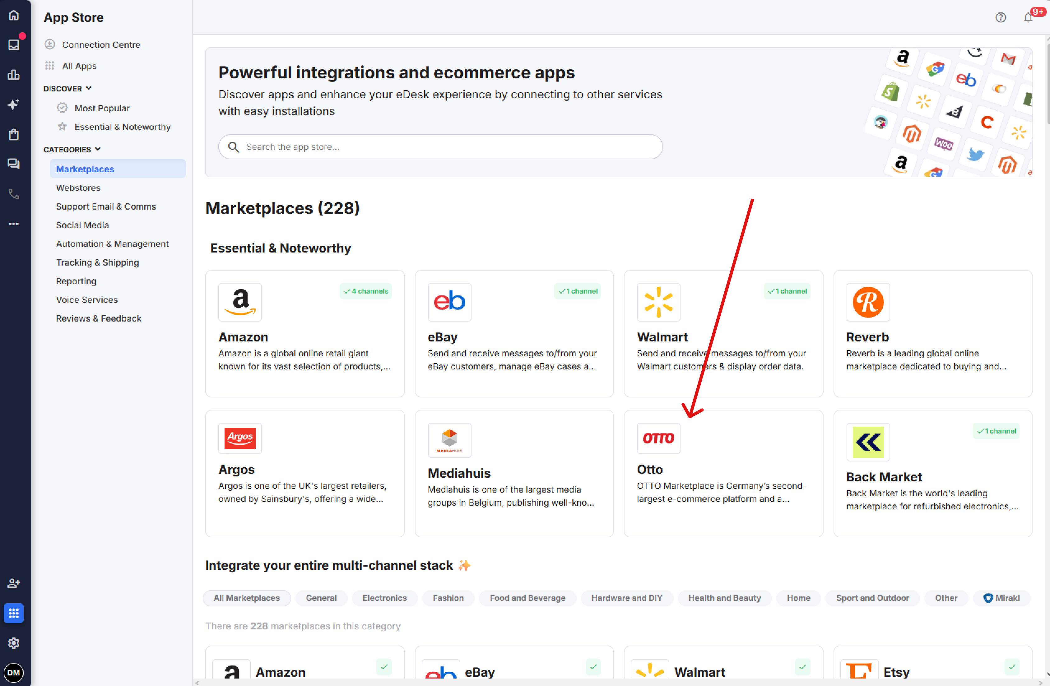This screenshot has width=1050, height=686.
Task: Click the Walmart spark logo in Essential card
Action: (x=658, y=302)
